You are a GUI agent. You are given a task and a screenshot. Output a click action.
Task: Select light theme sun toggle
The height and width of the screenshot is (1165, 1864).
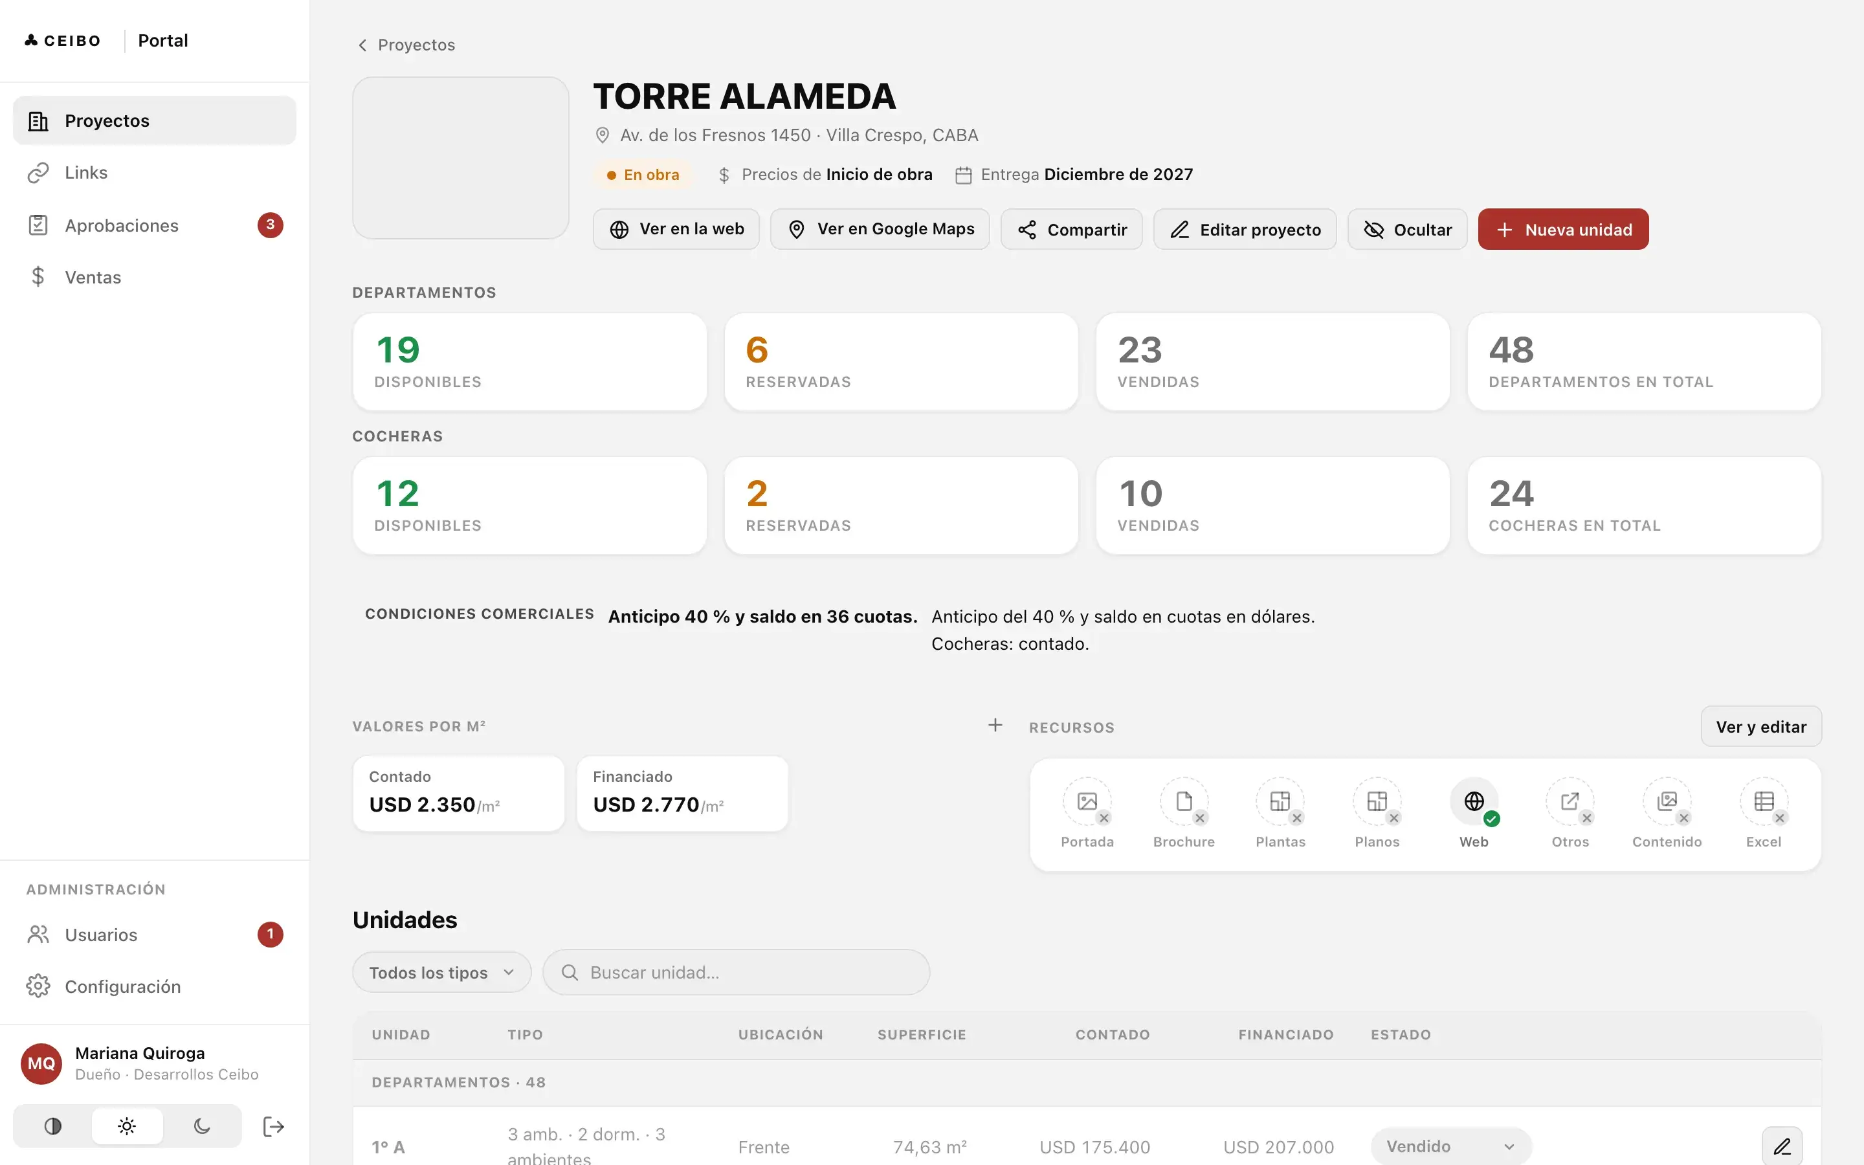(x=127, y=1126)
